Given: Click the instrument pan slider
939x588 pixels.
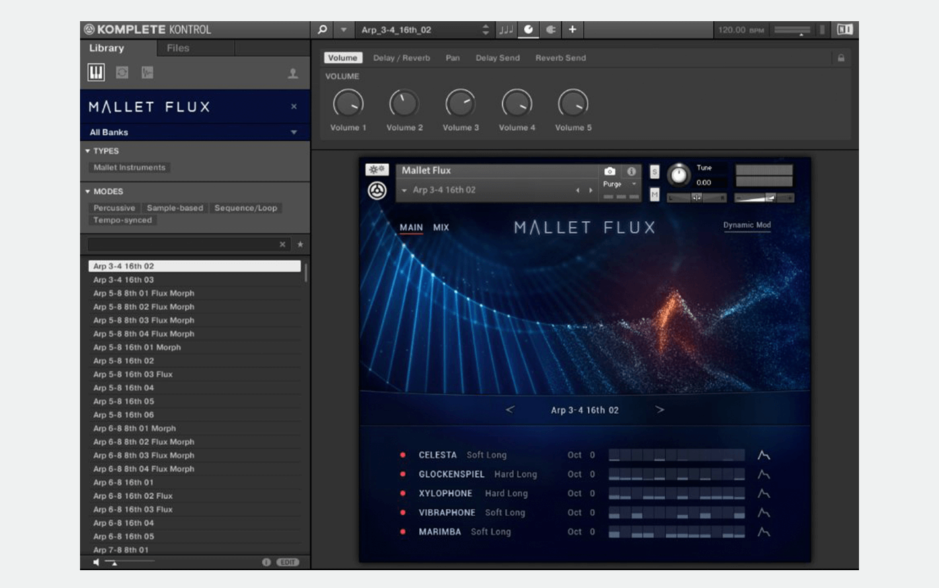Looking at the screenshot, I should [x=697, y=198].
